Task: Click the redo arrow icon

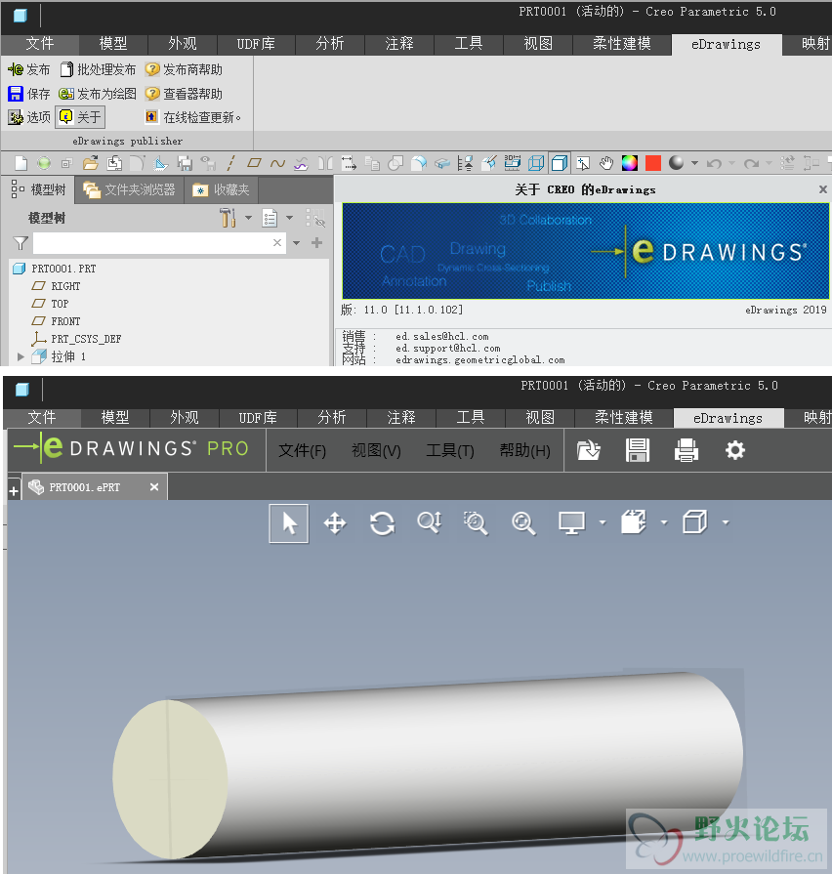Action: [x=751, y=163]
